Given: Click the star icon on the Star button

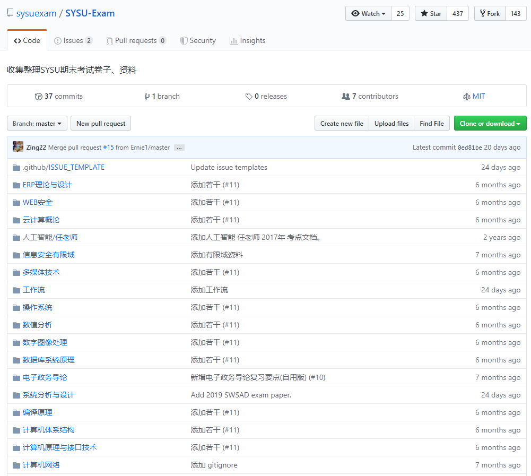Looking at the screenshot, I should tap(423, 13).
